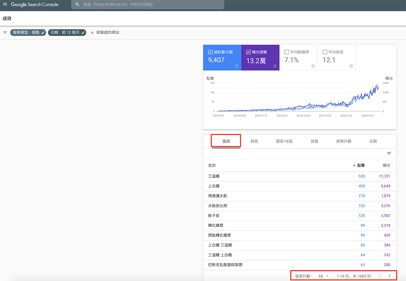
Task: Click 新驗證的網站 to add a site
Action: (x=107, y=32)
